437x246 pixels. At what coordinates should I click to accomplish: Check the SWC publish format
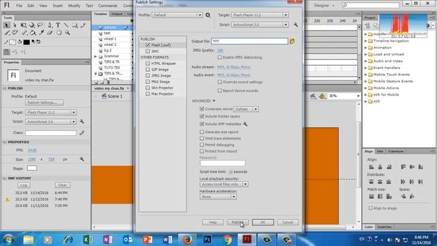(x=147, y=51)
